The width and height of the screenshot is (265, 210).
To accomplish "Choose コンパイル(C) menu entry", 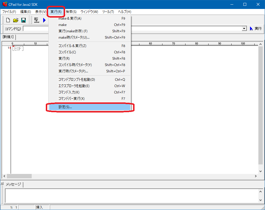I will click(x=90, y=52).
